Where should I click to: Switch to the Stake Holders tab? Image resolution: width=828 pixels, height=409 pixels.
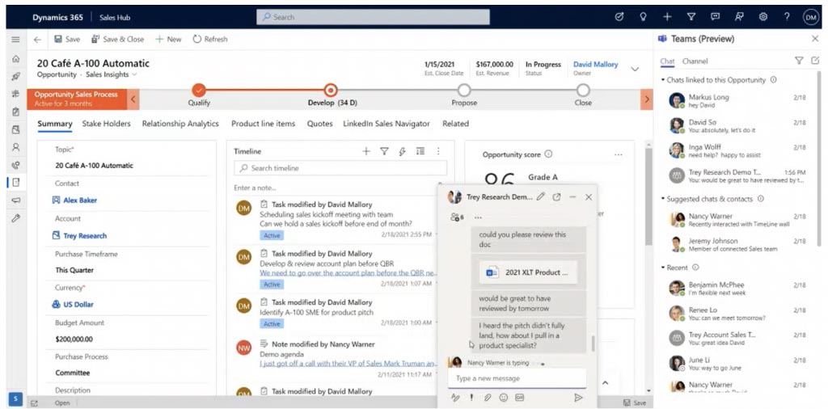tap(106, 124)
